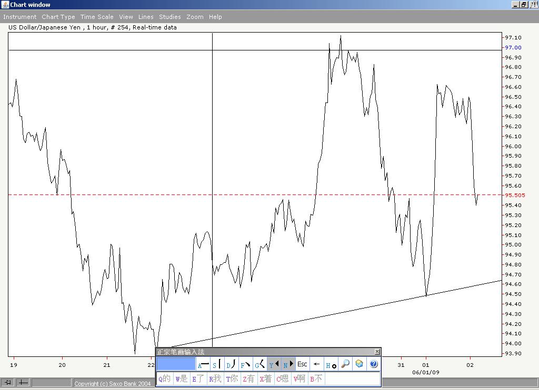Select candidate T 你
Screen dimensions: 539x390
pyautogui.click(x=232, y=378)
